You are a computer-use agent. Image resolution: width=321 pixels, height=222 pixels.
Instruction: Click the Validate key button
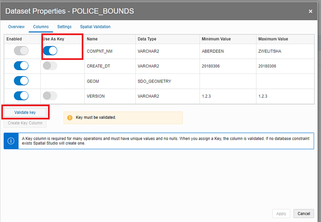tap(25, 112)
